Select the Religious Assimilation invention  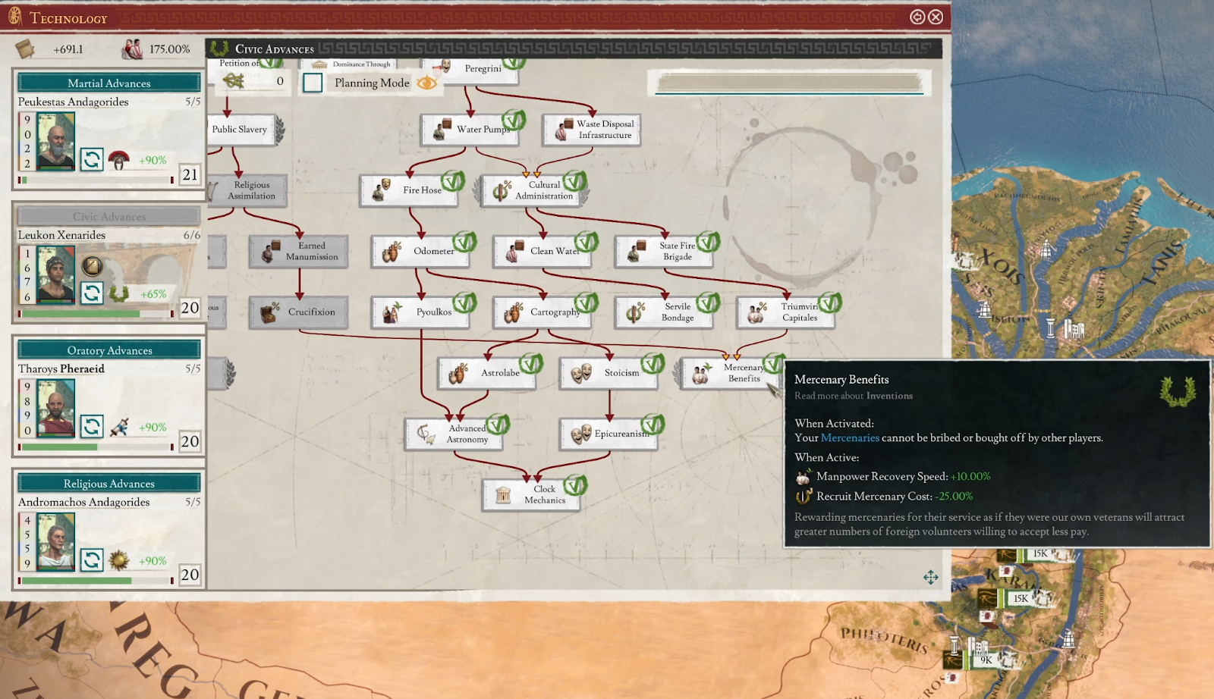(x=247, y=190)
